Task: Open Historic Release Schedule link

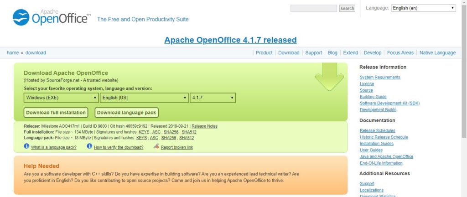Action: click(384, 137)
